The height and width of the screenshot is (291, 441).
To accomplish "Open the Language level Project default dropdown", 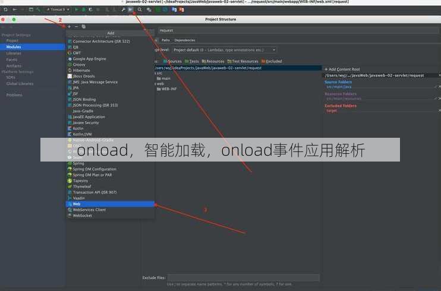I will point(224,50).
